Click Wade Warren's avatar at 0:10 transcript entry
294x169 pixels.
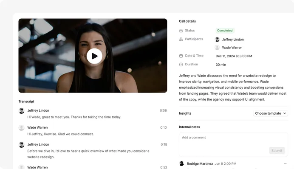coord(22,127)
